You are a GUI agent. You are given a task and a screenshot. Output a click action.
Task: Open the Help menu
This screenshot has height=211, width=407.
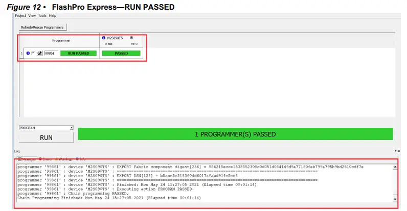pyautogui.click(x=53, y=15)
